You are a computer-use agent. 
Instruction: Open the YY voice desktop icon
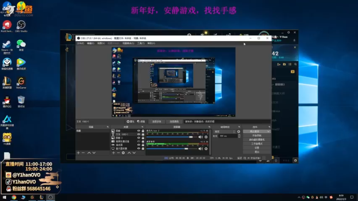pos(7,139)
